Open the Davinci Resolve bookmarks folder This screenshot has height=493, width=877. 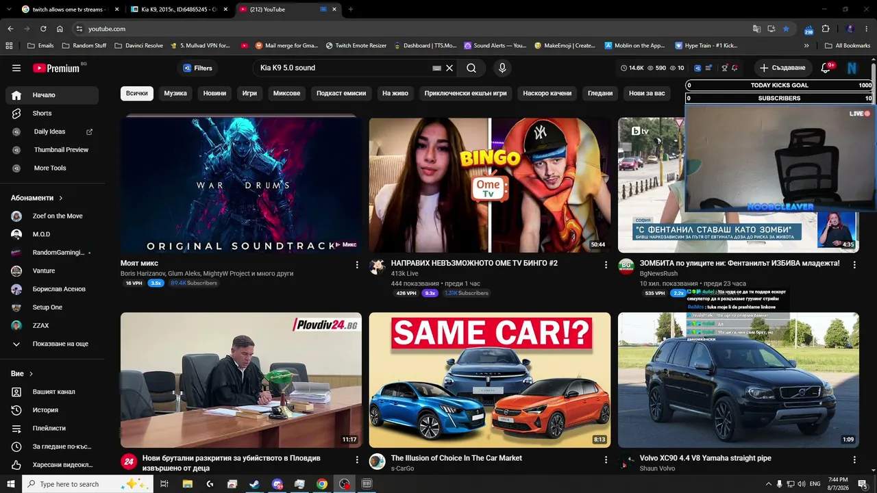point(139,45)
